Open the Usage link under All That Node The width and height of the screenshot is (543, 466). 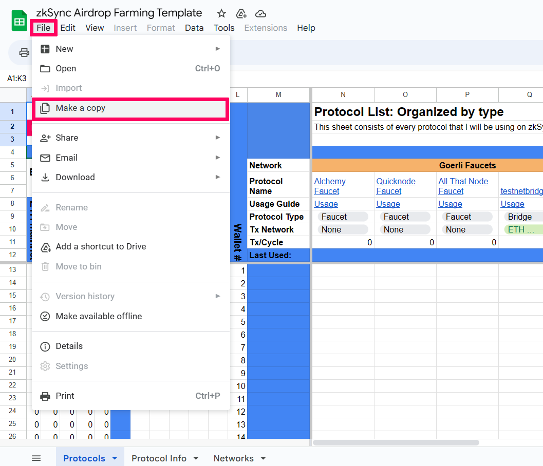click(x=450, y=204)
